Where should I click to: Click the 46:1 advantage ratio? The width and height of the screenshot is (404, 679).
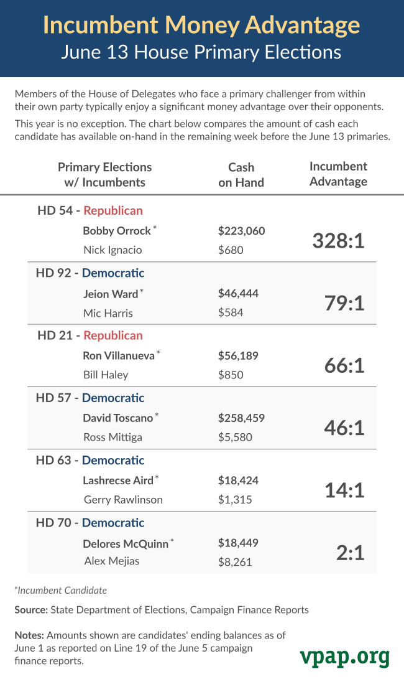344,428
